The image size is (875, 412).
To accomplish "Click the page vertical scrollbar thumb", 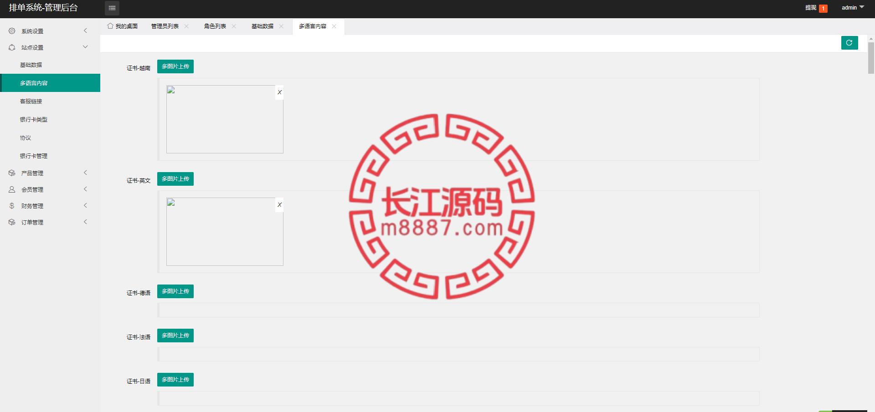I will pos(871,58).
